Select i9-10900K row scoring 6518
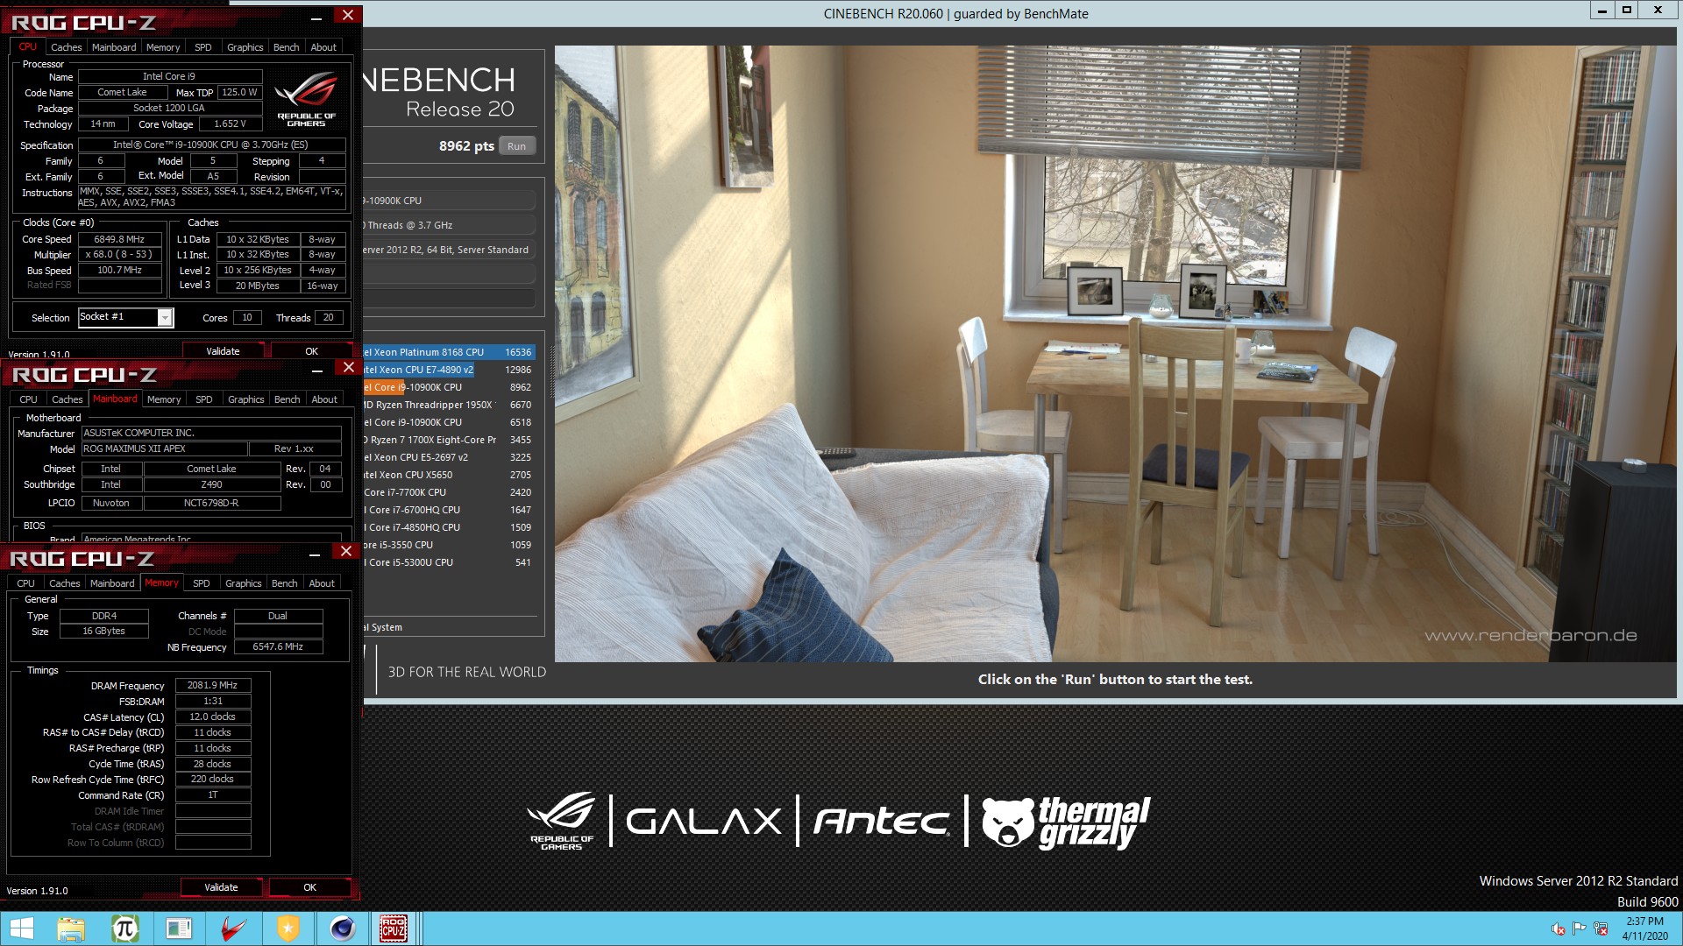 (449, 422)
